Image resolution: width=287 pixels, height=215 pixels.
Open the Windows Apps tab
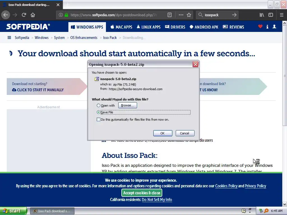coord(87,27)
